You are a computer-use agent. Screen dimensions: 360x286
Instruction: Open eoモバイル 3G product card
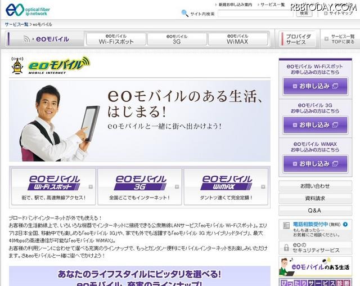(x=139, y=187)
